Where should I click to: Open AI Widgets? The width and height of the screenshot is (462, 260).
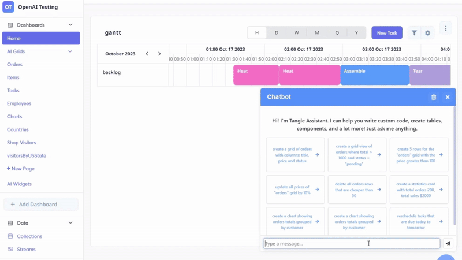click(19, 184)
